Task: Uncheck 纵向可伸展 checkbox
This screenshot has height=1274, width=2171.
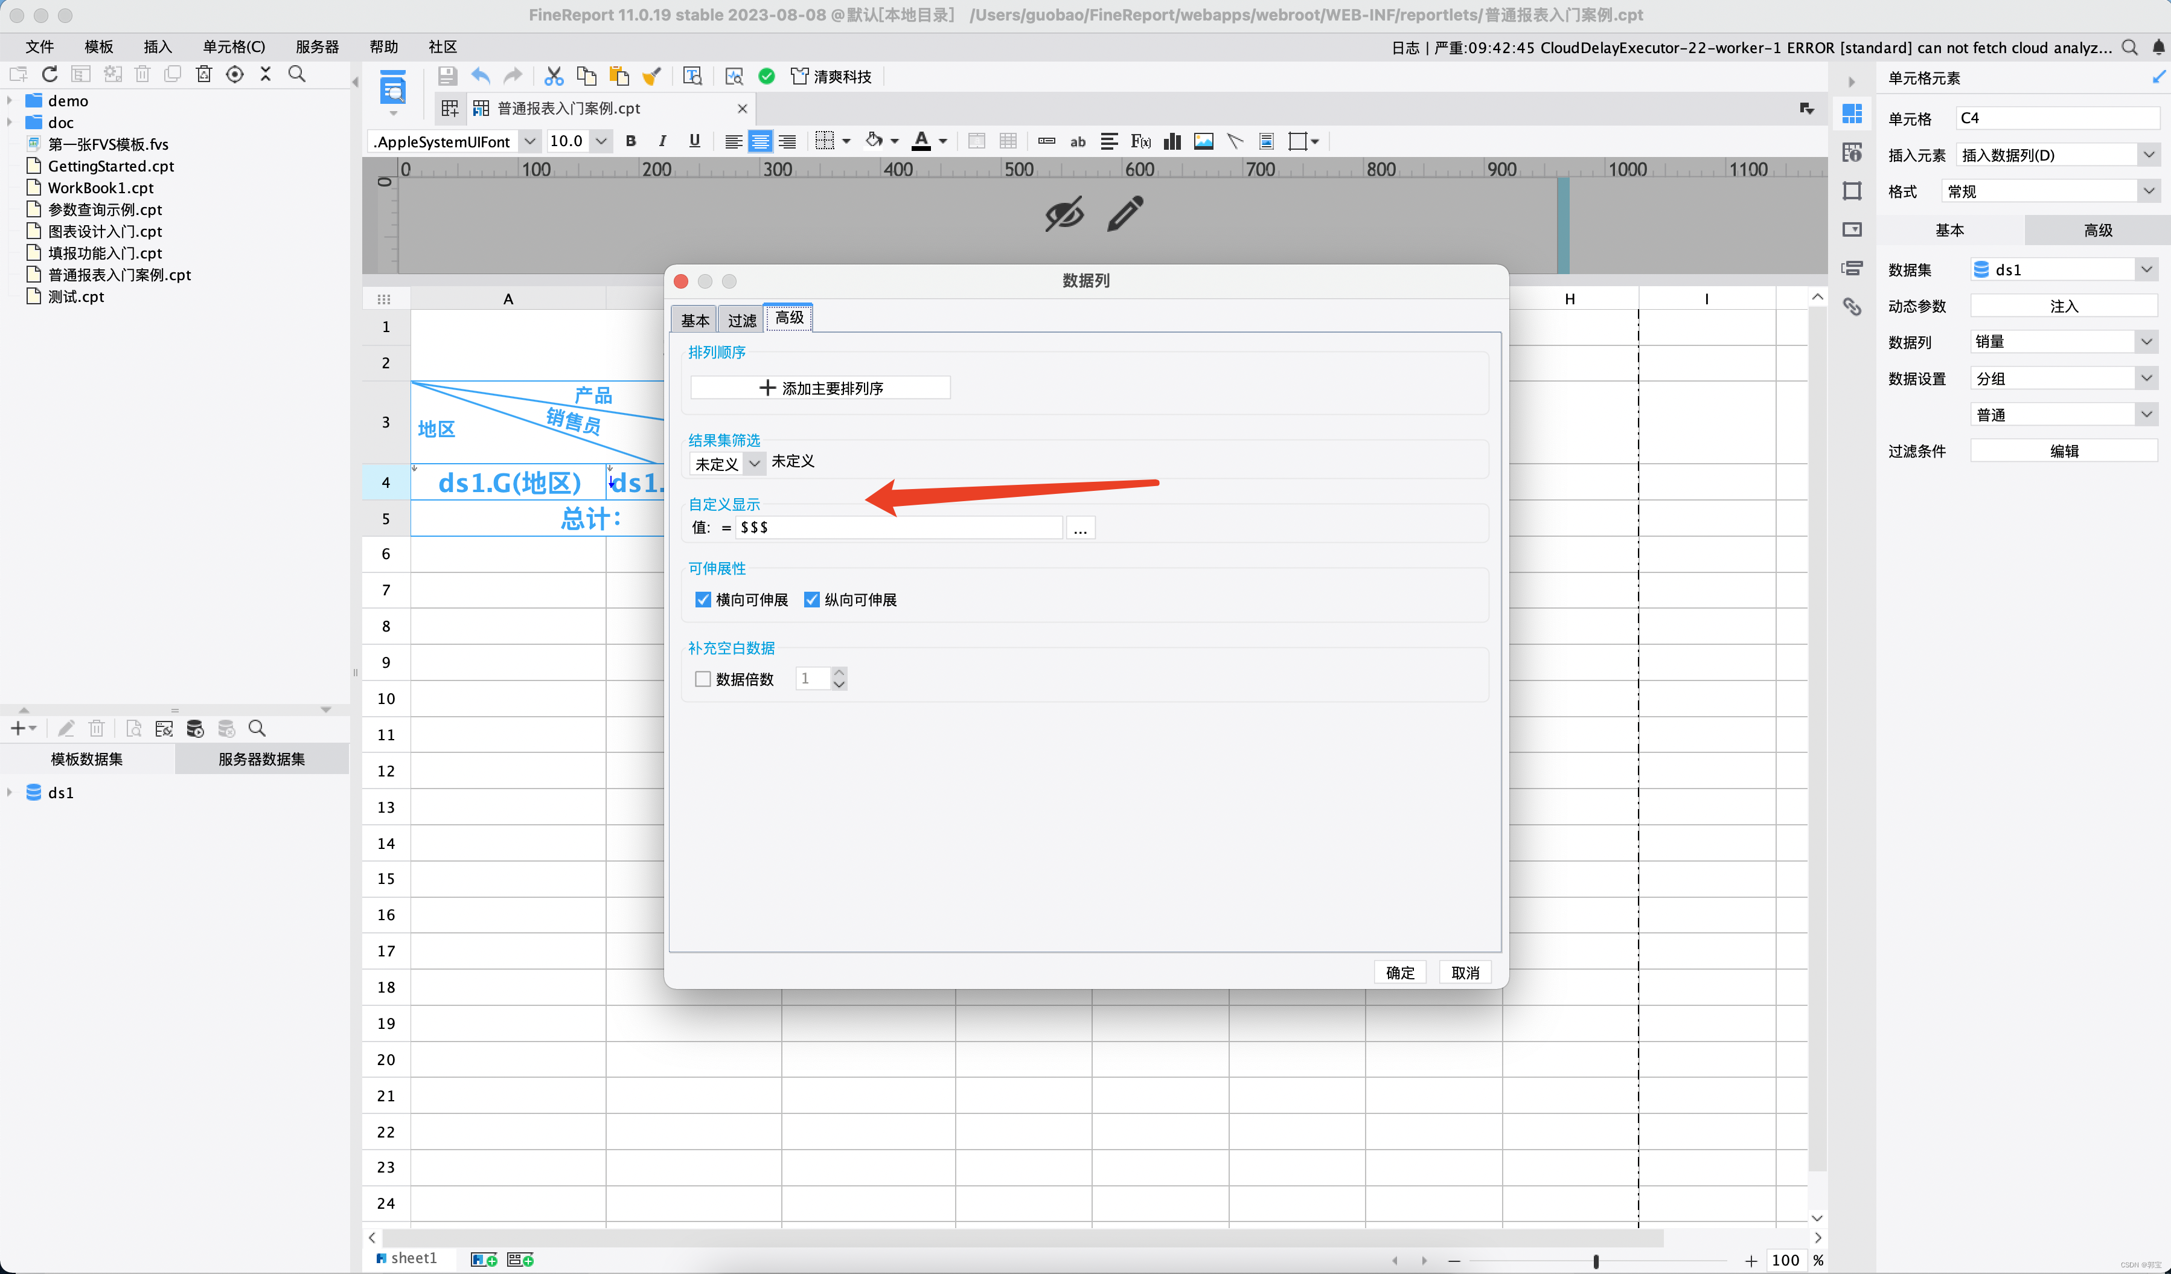Action: click(x=811, y=600)
